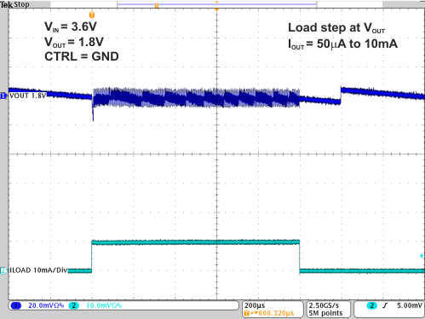Click the VIN = 3.6V annotation
The width and height of the screenshot is (425, 319).
pos(71,27)
